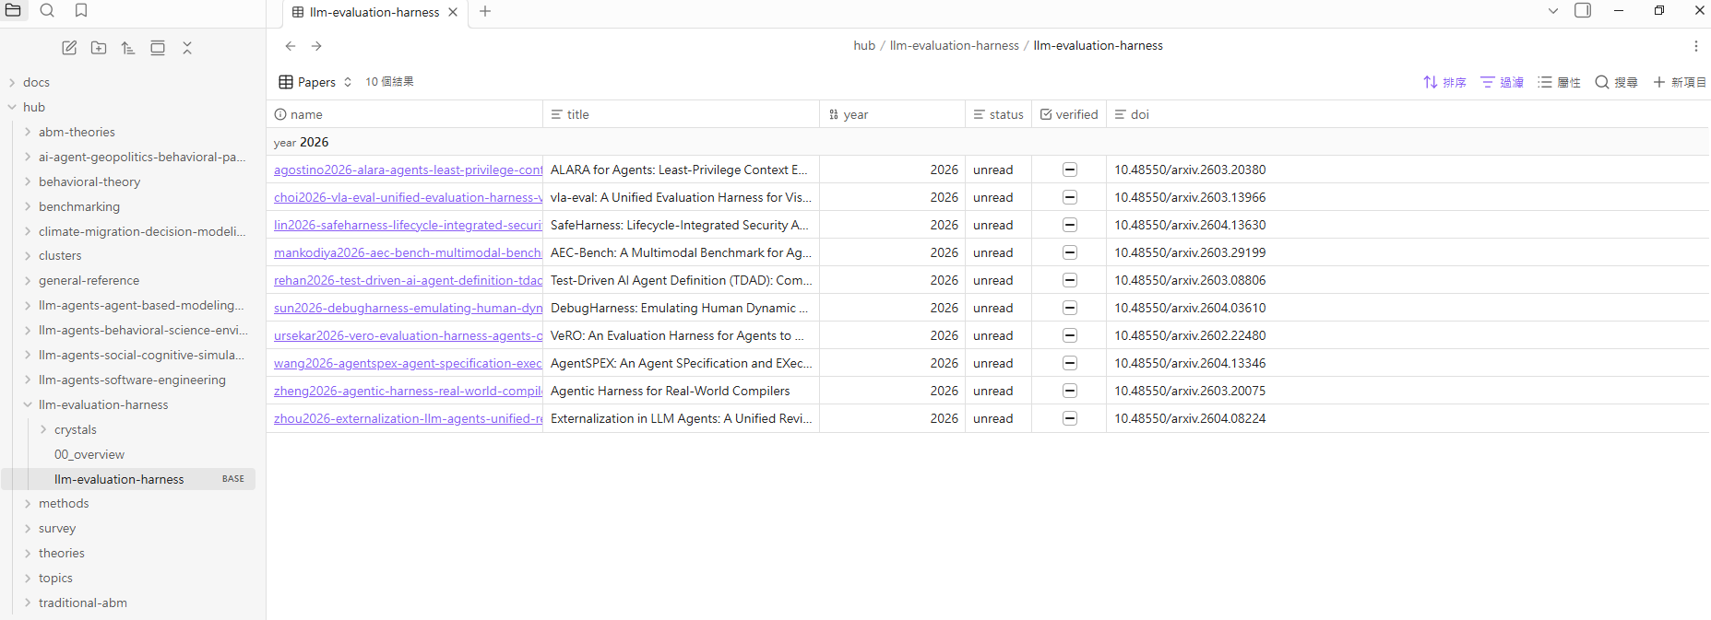The height and width of the screenshot is (620, 1711).
Task: Click the 10 results count label
Action: [389, 82]
